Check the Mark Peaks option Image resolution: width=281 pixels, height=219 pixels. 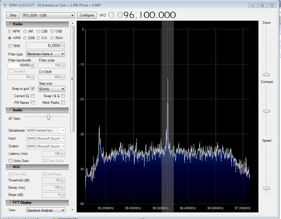pos(63,103)
